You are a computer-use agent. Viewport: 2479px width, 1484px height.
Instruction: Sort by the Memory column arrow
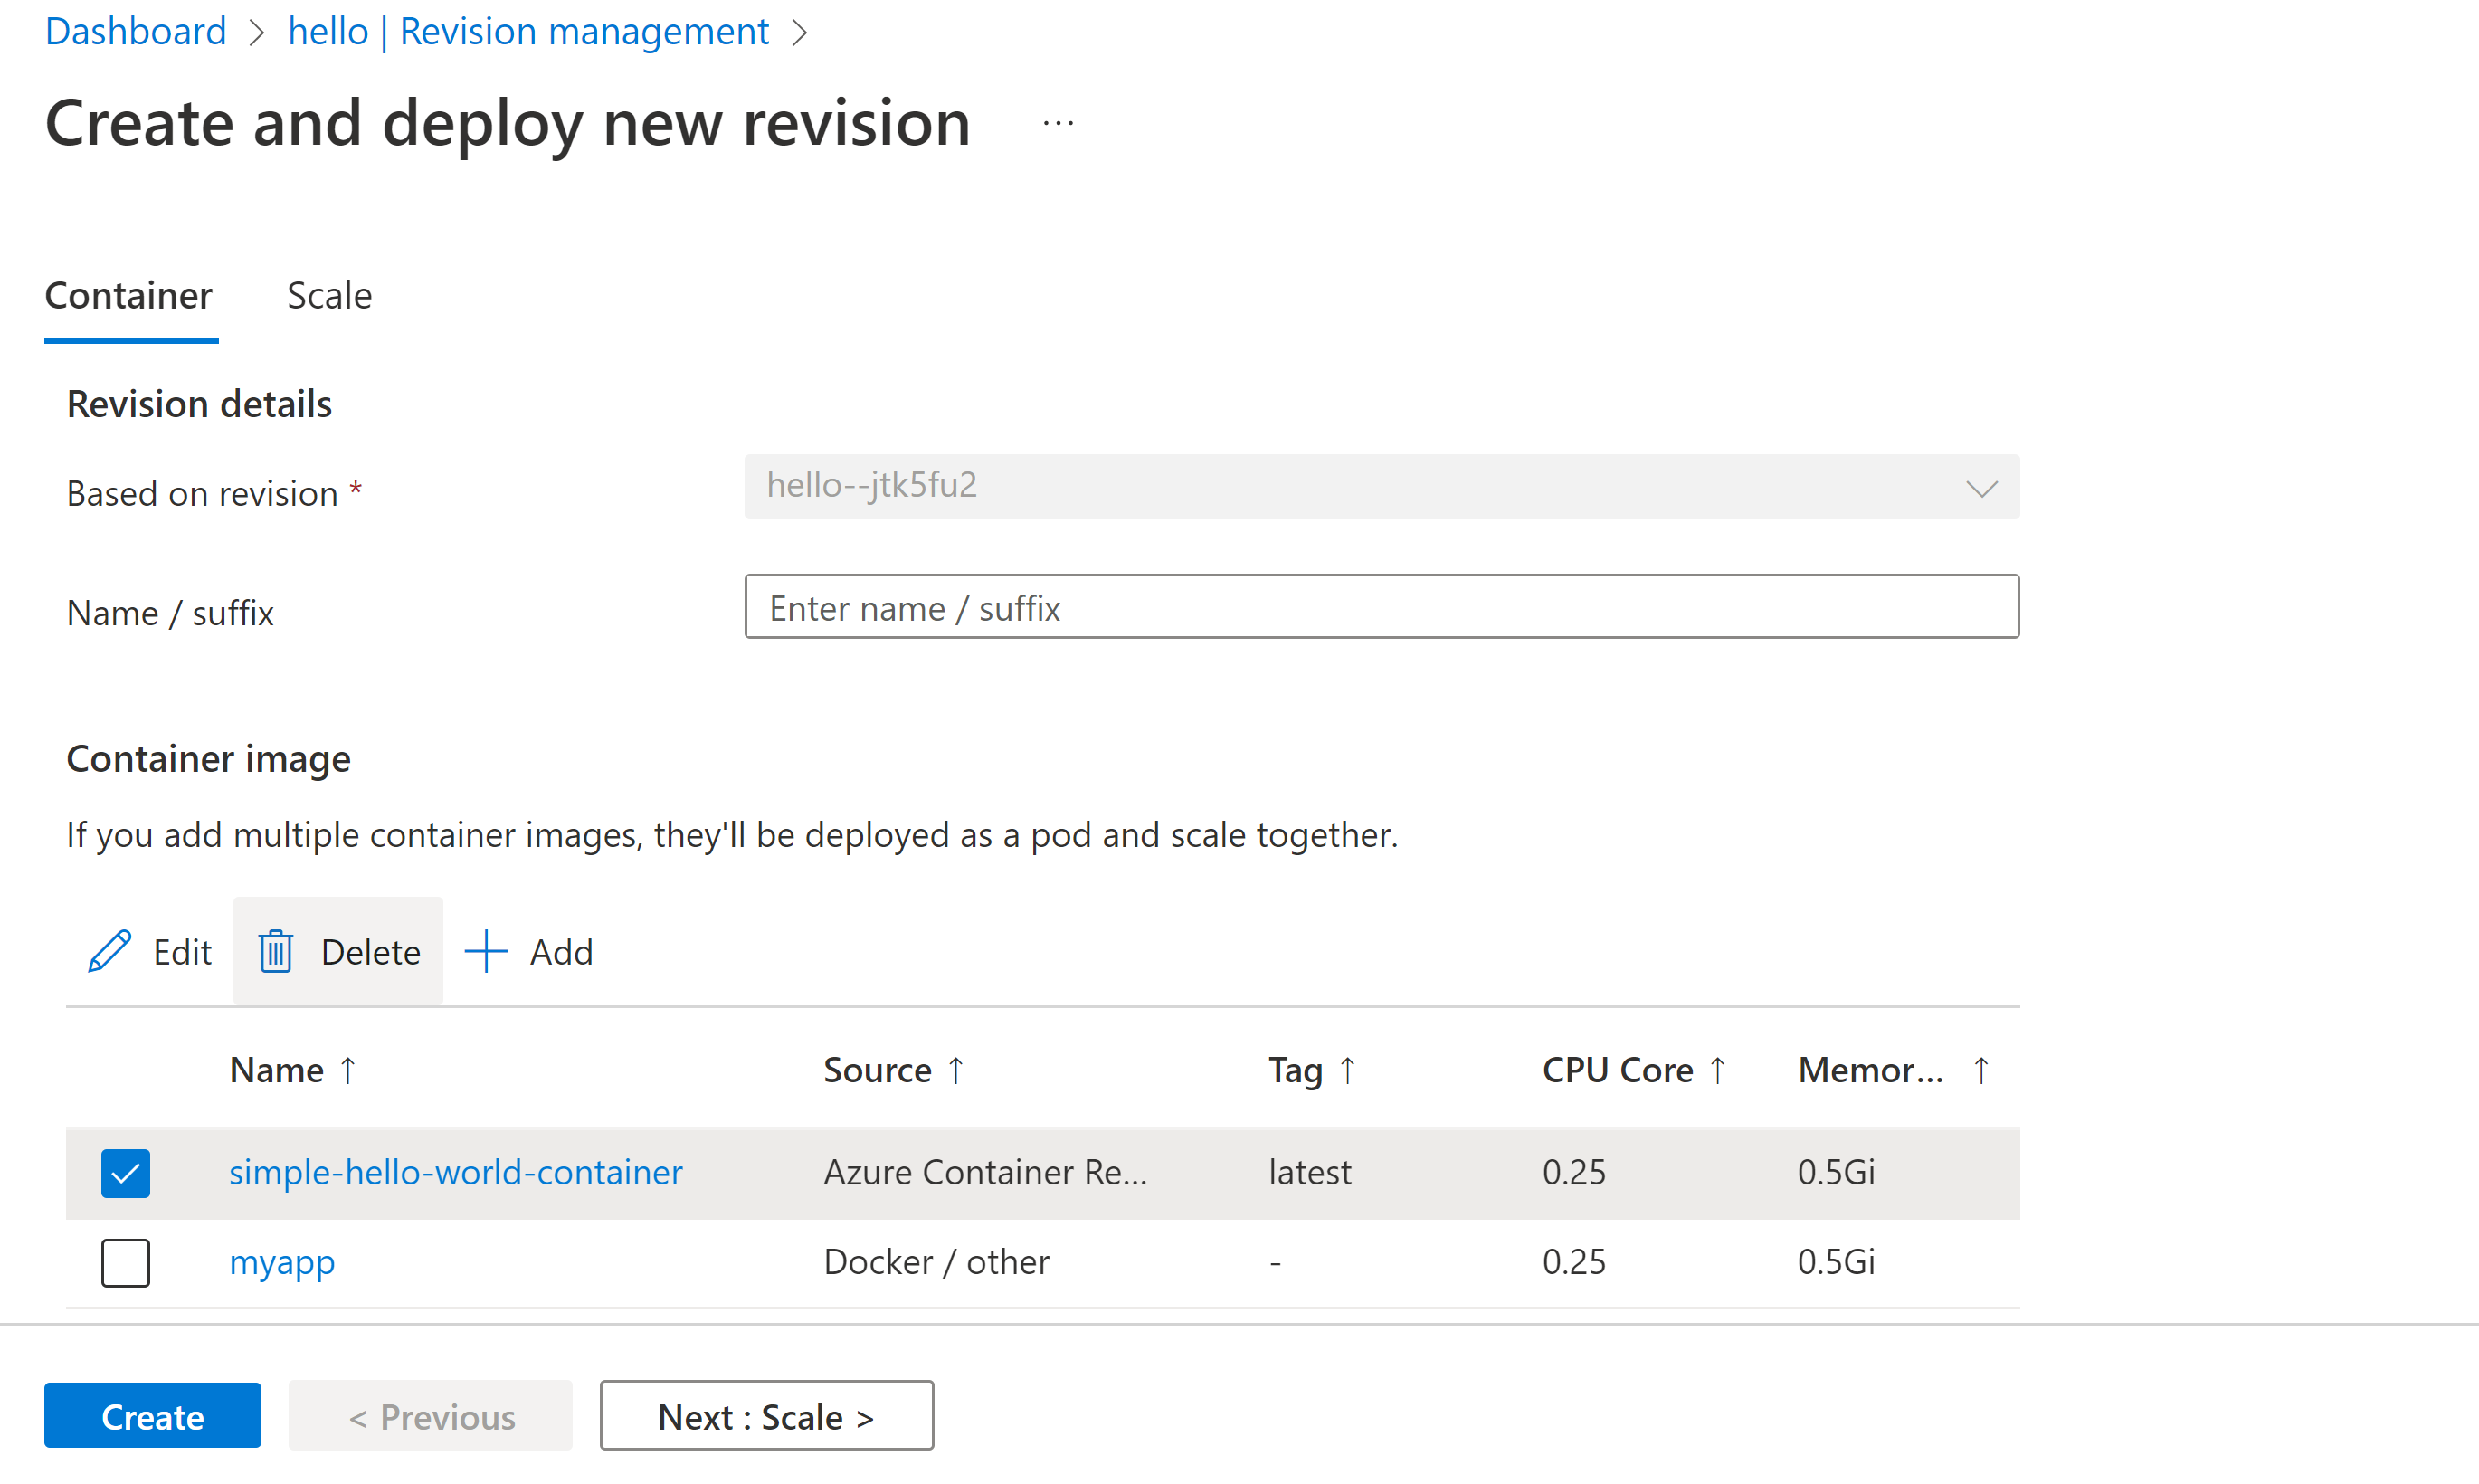(x=1981, y=1069)
